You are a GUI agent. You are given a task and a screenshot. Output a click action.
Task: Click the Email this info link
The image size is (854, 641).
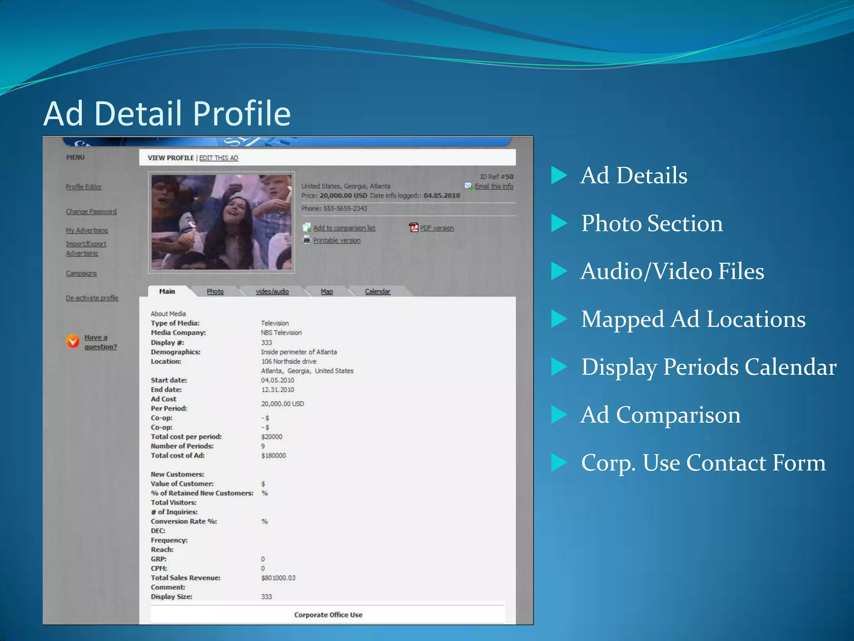(x=494, y=186)
